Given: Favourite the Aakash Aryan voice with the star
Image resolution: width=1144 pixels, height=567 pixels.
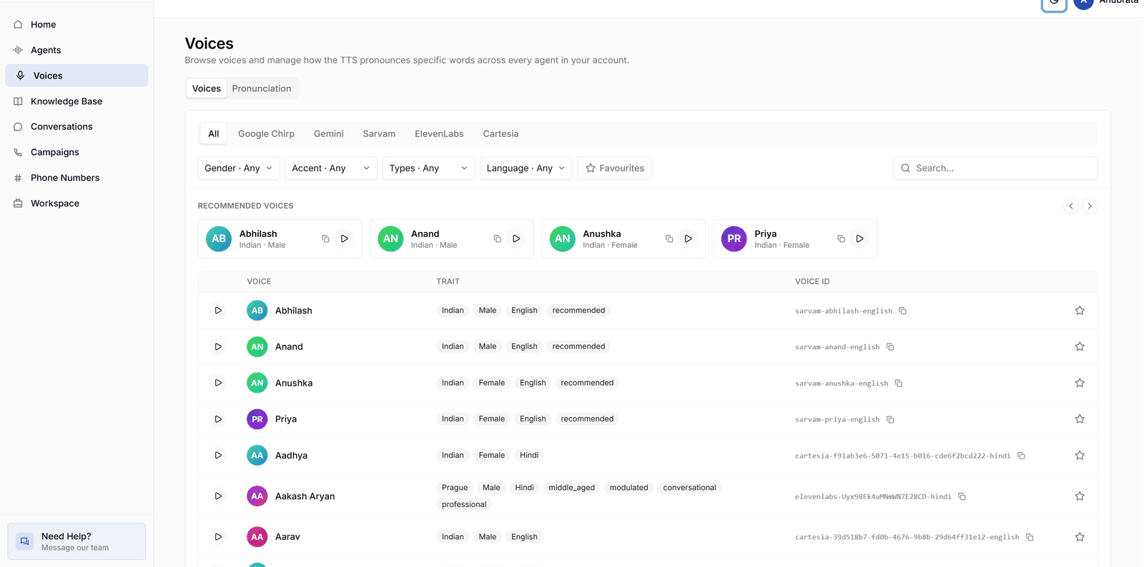Looking at the screenshot, I should 1080,496.
